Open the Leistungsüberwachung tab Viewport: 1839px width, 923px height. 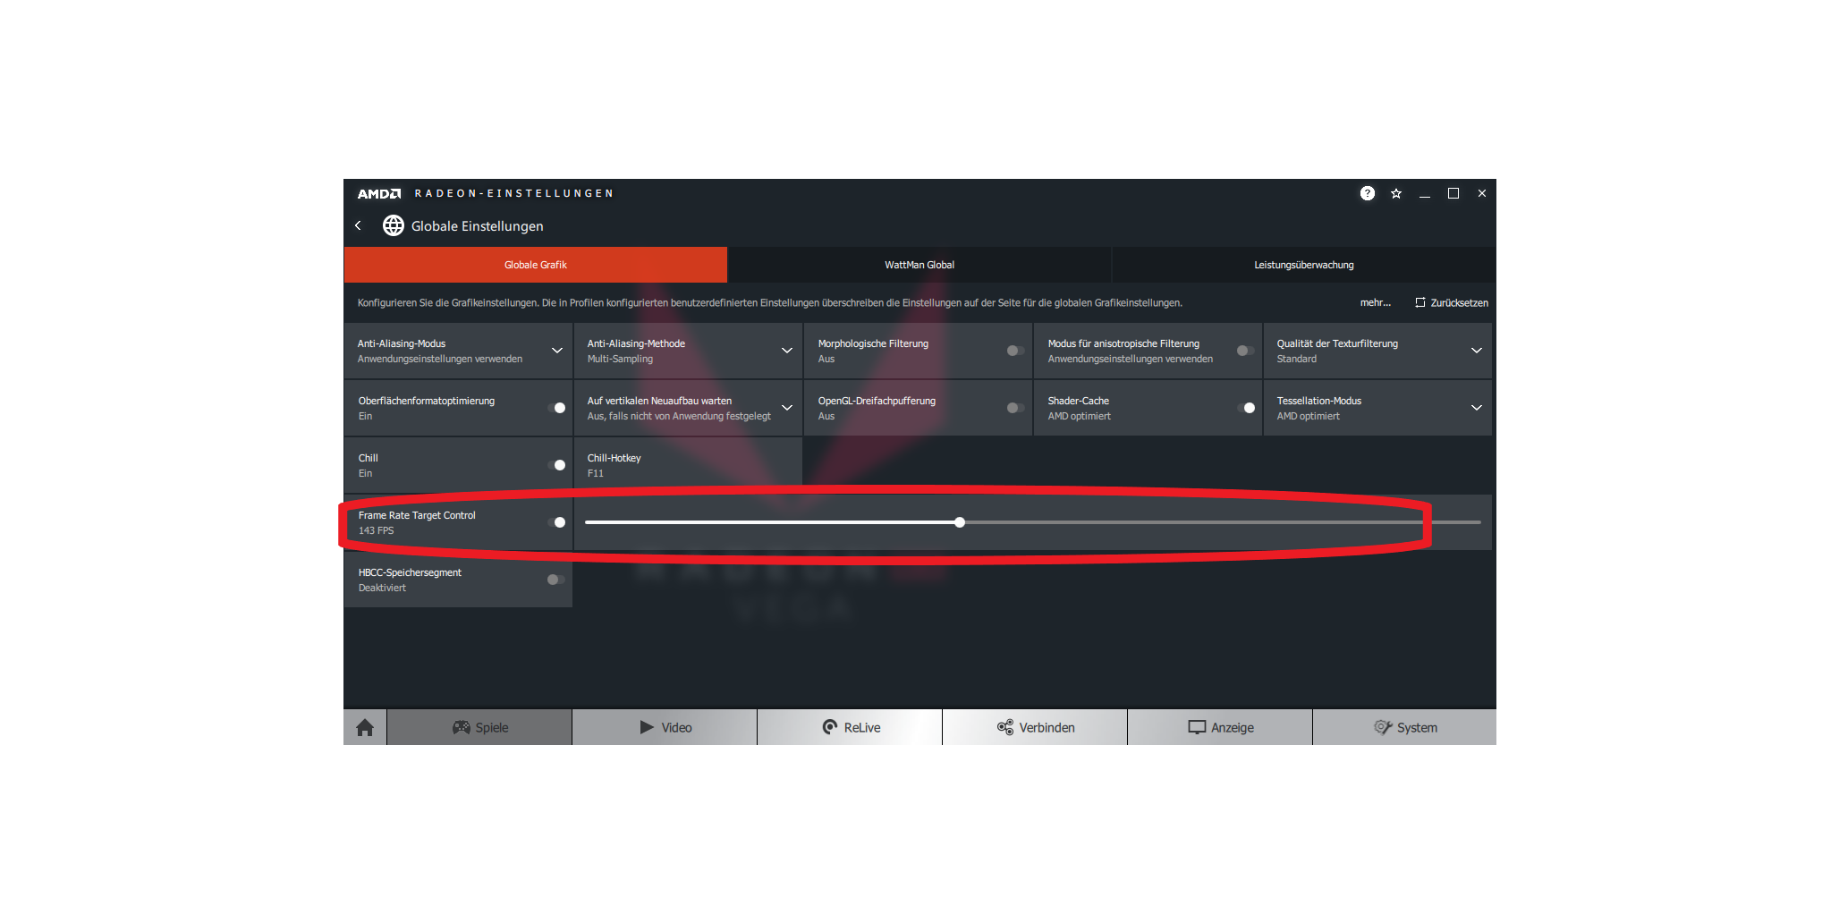[1304, 265]
